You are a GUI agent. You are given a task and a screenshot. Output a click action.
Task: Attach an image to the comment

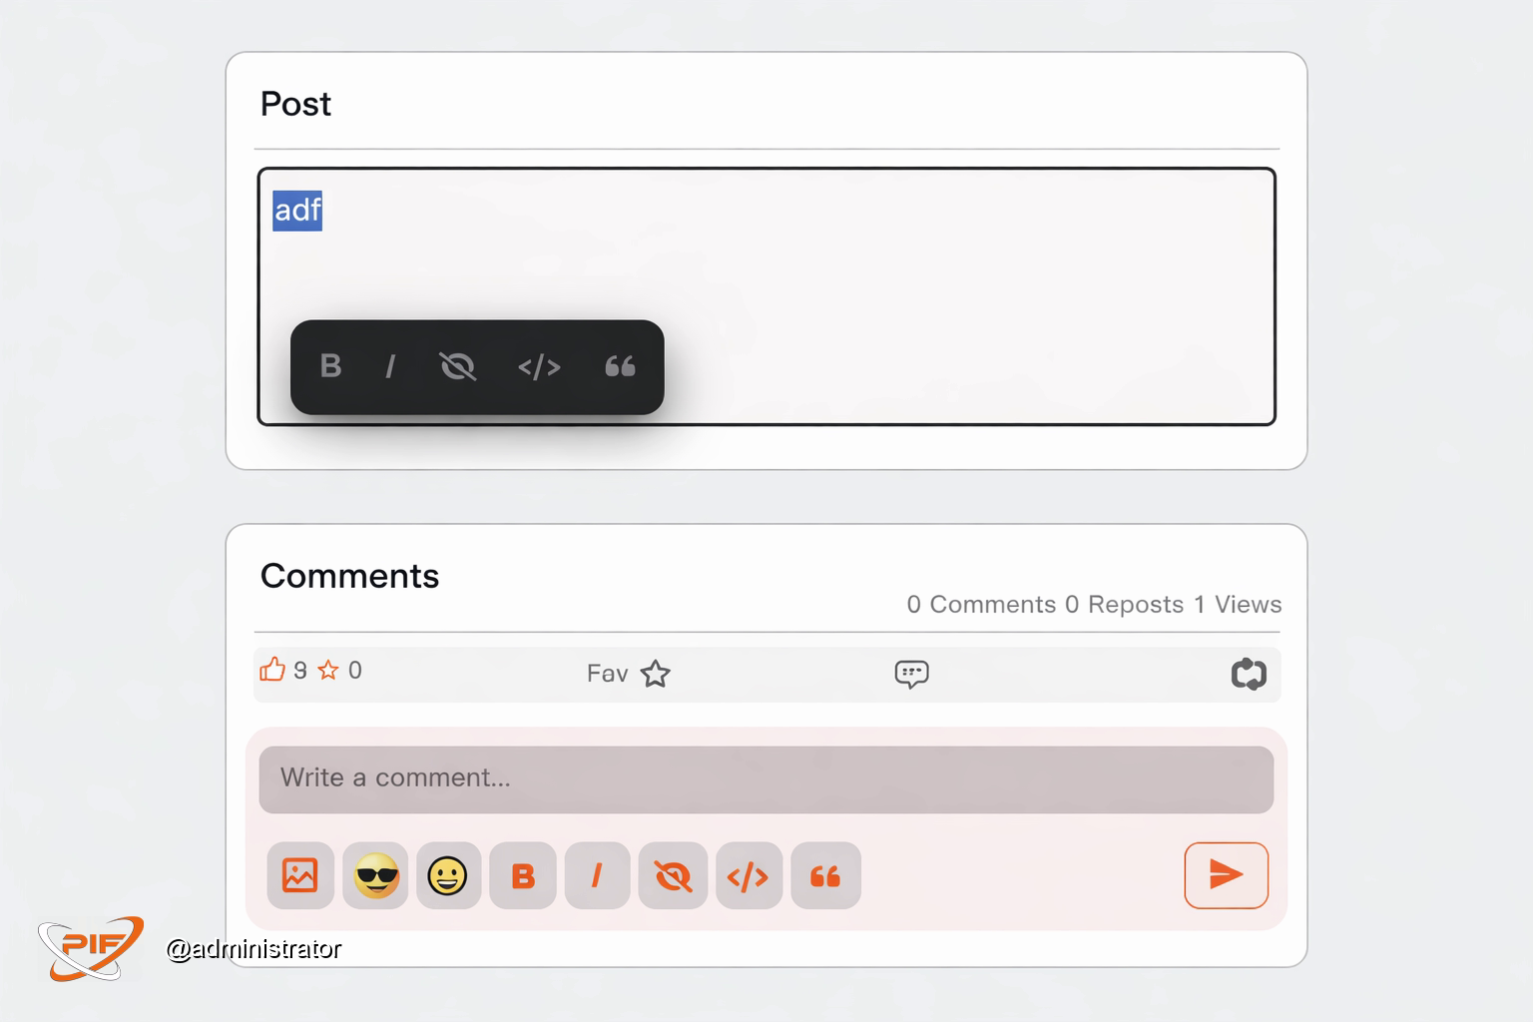point(300,875)
